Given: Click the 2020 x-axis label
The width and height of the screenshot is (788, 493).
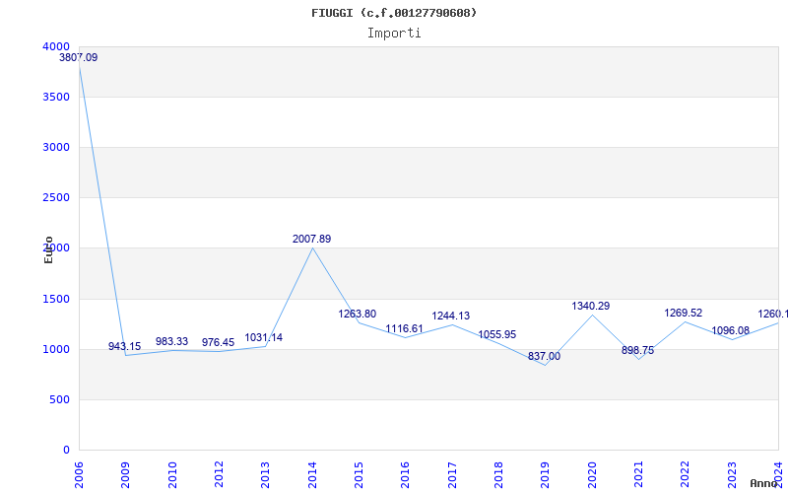Looking at the screenshot, I should coord(592,474).
